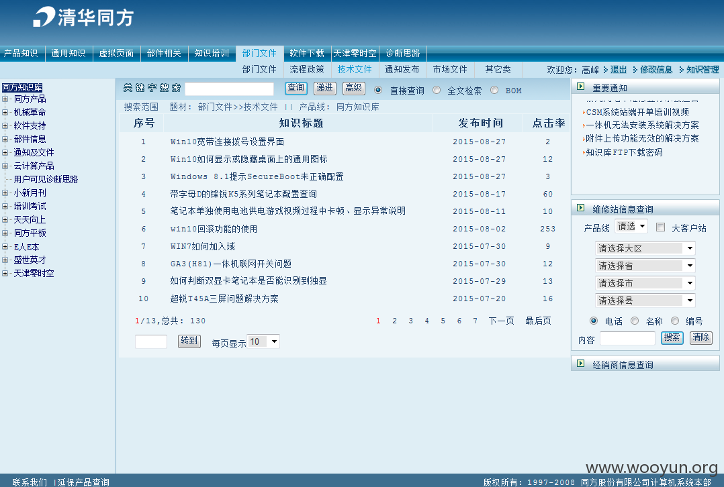Image resolution: width=724 pixels, height=487 pixels.
Task: Select the 名称 radio button
Action: click(x=635, y=321)
